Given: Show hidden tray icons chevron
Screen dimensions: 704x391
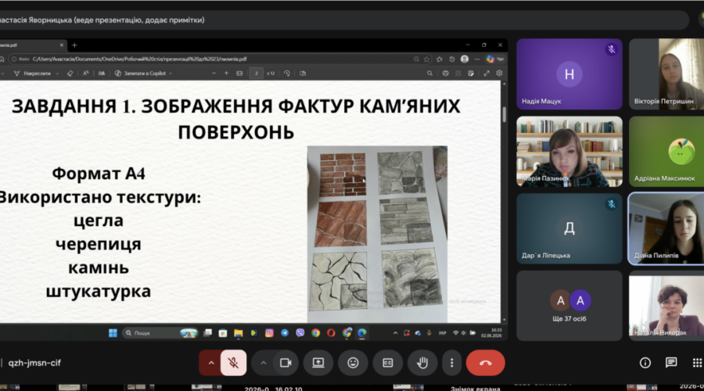Looking at the screenshot, I should point(395,332).
